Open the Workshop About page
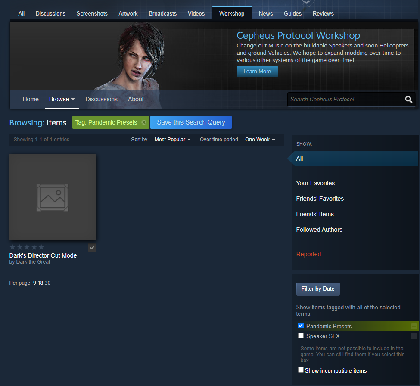Screen dimensions: 420x386 pyautogui.click(x=136, y=99)
